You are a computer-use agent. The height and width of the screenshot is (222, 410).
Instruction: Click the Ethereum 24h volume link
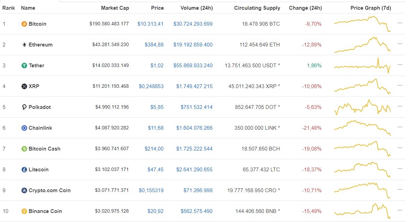194,45
